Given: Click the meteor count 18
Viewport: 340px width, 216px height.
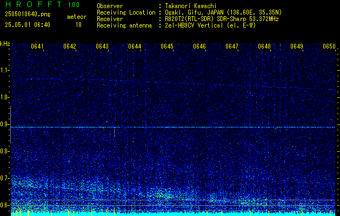Looking at the screenshot, I should (78, 25).
